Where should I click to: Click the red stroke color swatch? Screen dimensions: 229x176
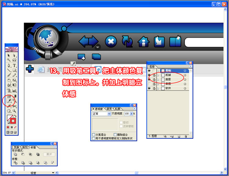[x=13, y=121]
